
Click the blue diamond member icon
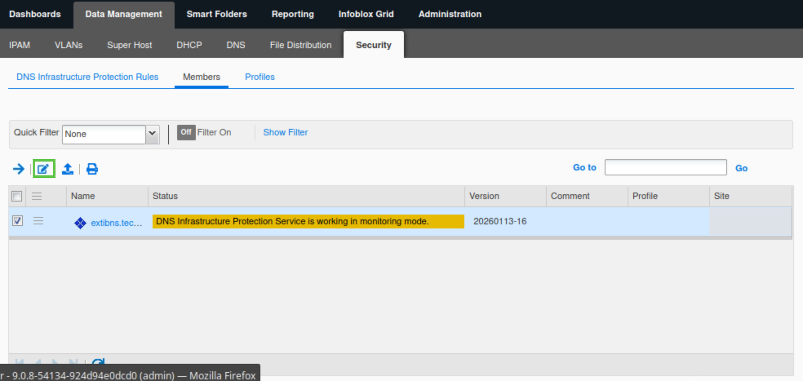point(80,223)
